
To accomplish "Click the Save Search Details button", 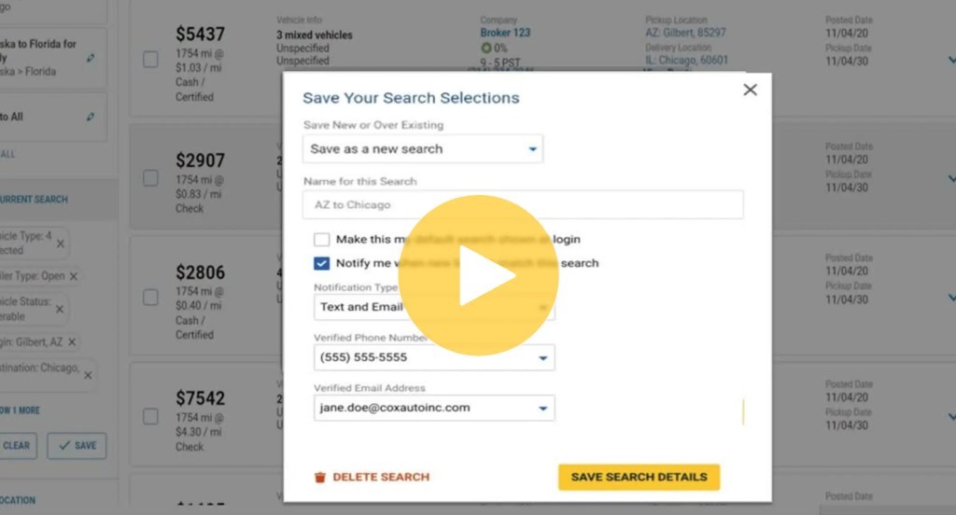I will pyautogui.click(x=639, y=477).
